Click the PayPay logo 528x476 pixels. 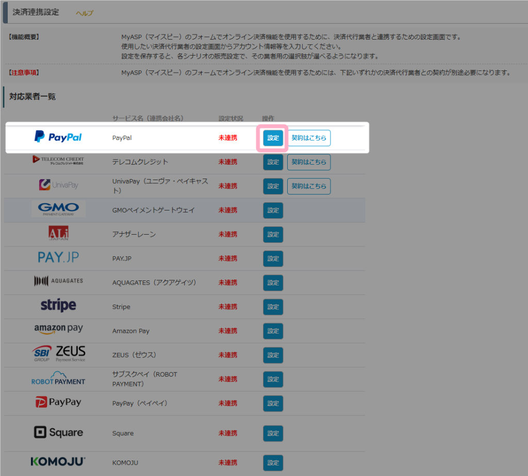(x=58, y=402)
